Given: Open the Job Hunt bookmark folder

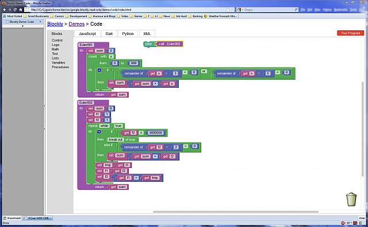Looking at the screenshot, I should point(179,16).
